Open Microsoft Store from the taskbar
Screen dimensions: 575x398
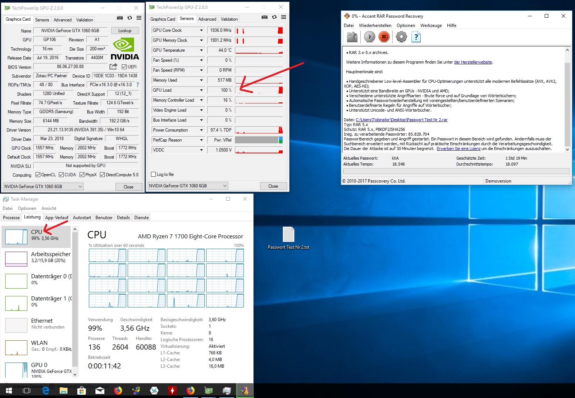tap(82, 390)
